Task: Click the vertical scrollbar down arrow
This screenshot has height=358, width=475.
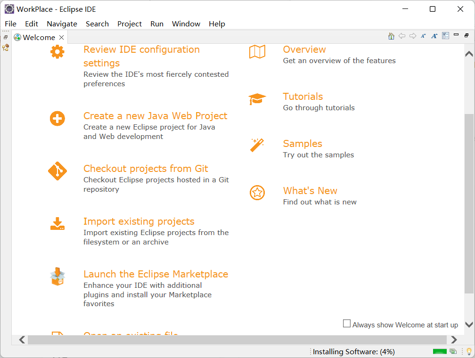Action: (469, 325)
